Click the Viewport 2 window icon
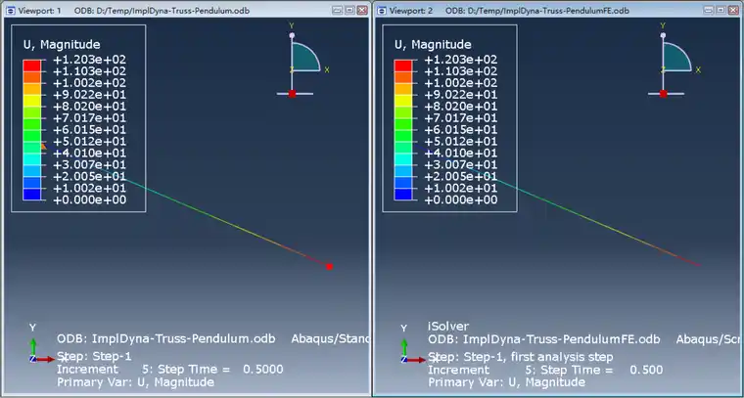Screen dimensions: 744x398 (382, 10)
